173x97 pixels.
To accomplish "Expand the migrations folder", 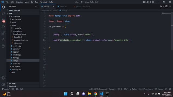I will (23, 31).
